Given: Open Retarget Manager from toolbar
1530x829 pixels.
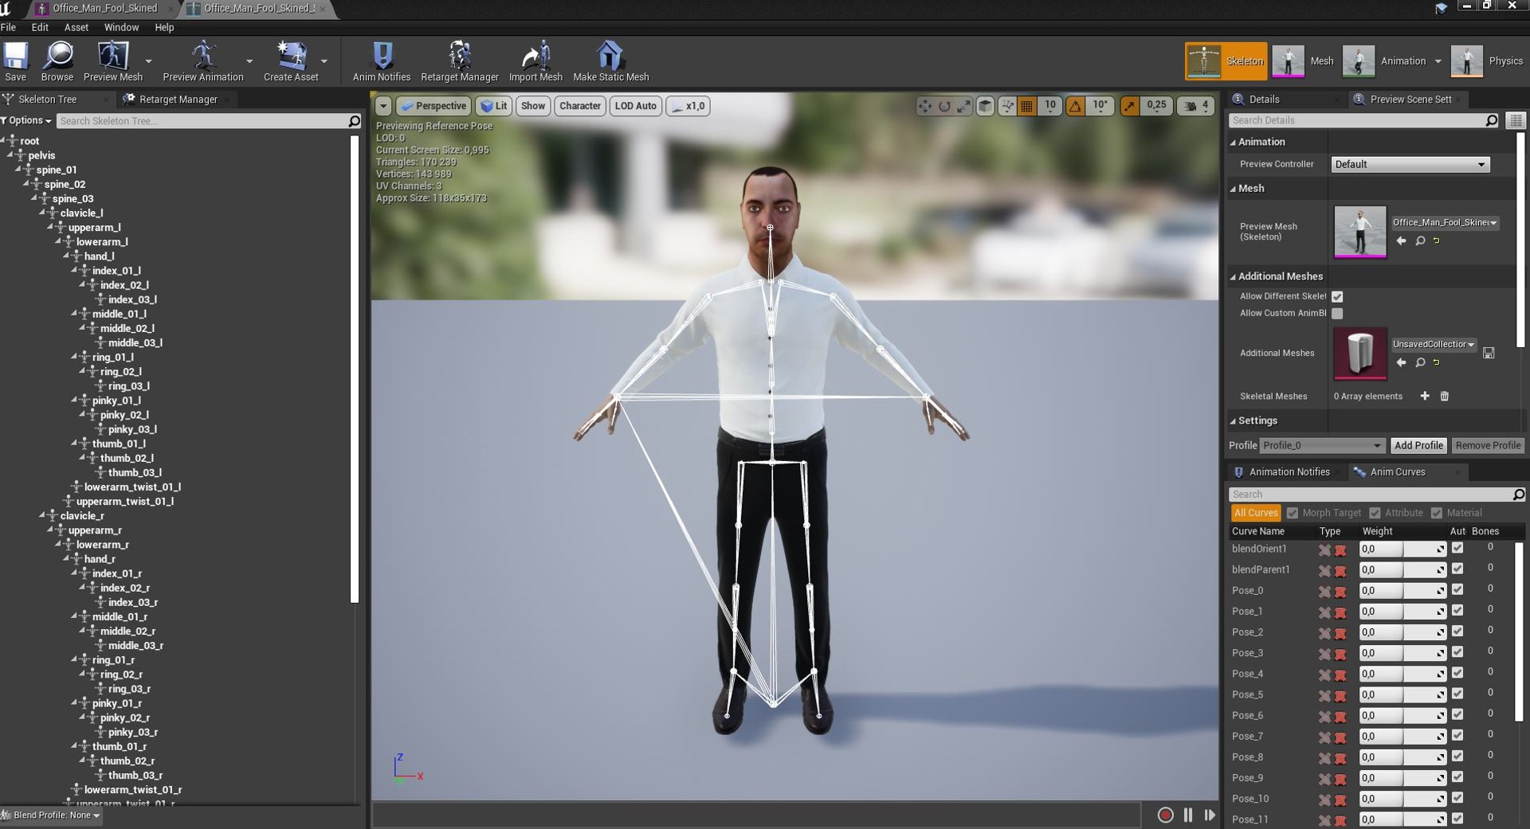Looking at the screenshot, I should (460, 61).
